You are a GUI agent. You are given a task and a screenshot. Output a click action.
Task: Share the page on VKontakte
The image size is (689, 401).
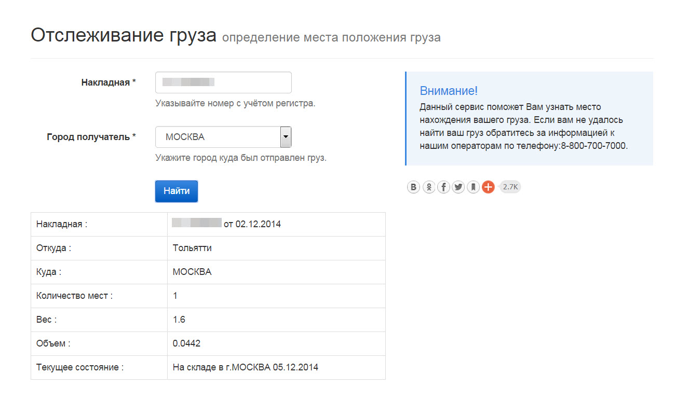coord(413,187)
